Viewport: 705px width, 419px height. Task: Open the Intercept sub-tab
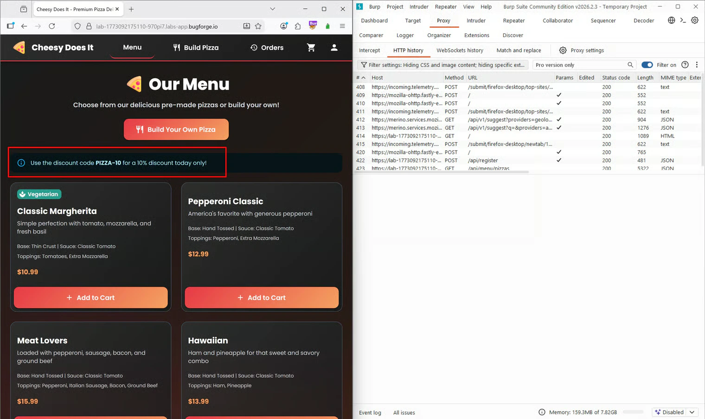(369, 50)
